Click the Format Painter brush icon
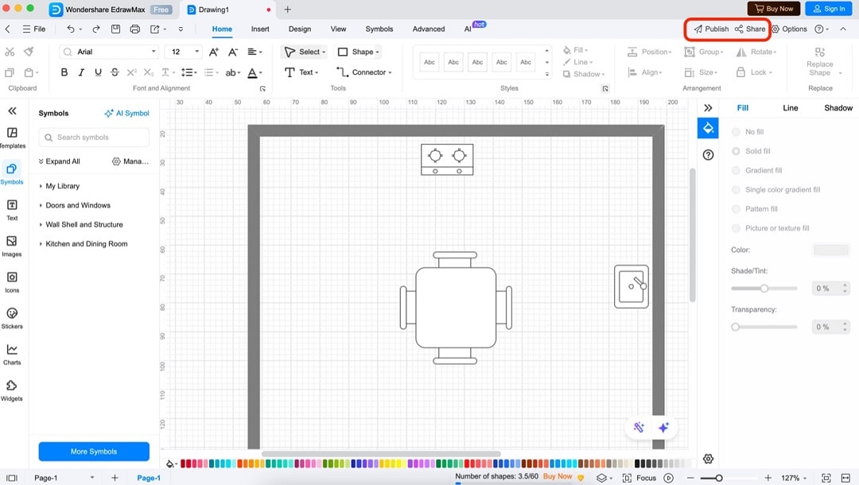The image size is (859, 485). click(x=29, y=52)
